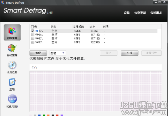Open the 计划任务 clock schedule section
The height and width of the screenshot is (116, 168).
[x=12, y=67]
